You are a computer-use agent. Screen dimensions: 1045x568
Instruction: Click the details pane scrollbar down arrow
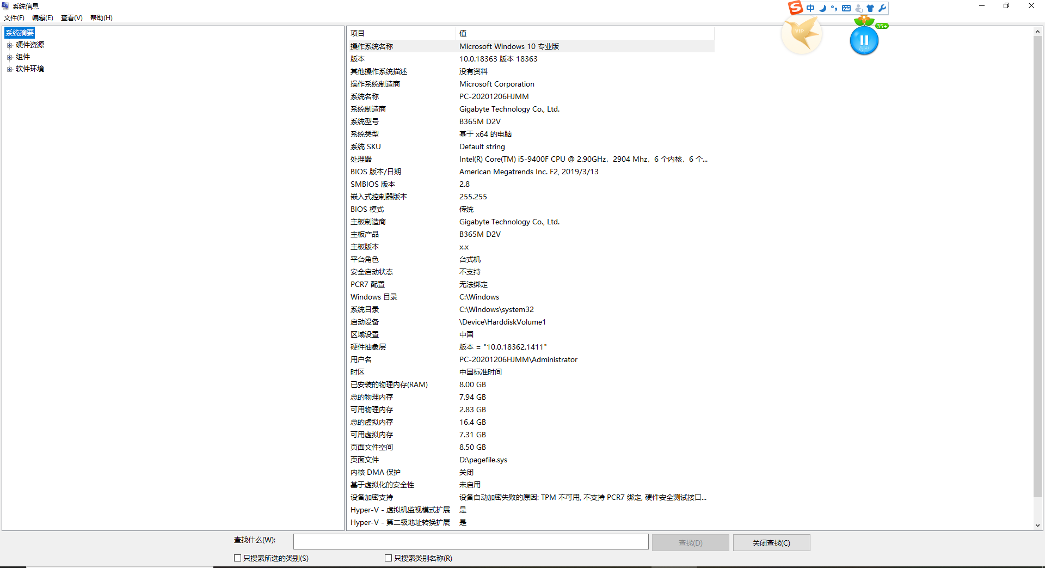1037,526
